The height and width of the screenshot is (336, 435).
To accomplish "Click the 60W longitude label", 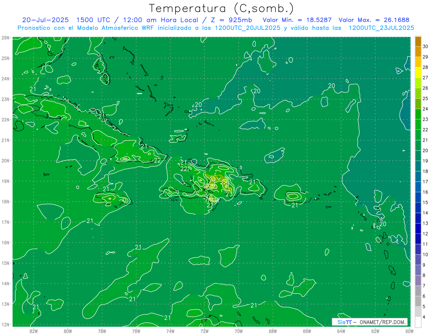I will [410, 331].
